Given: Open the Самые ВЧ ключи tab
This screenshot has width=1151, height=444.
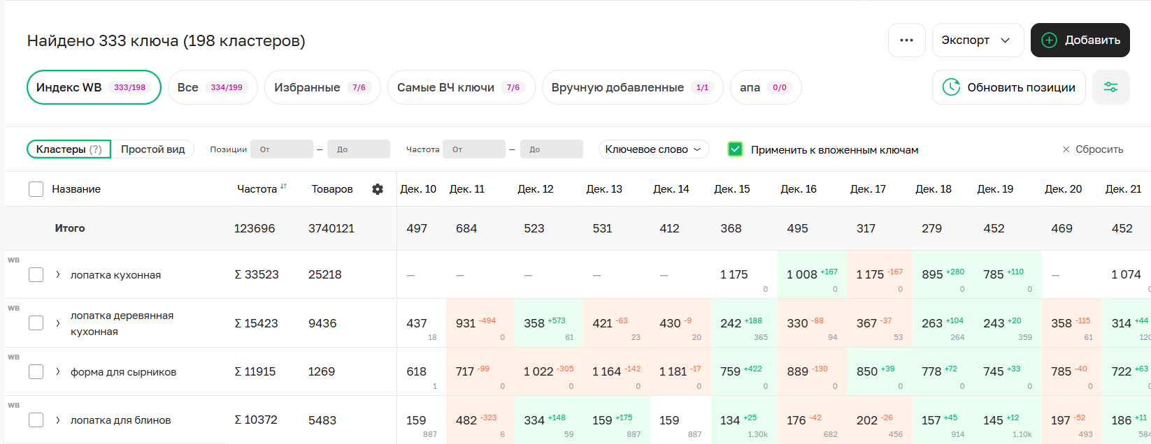Looking at the screenshot, I should [x=461, y=87].
